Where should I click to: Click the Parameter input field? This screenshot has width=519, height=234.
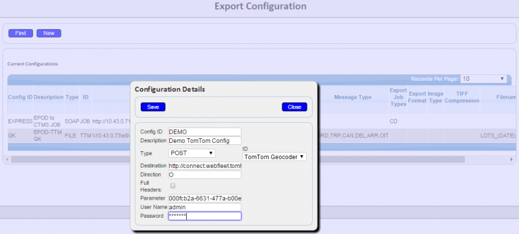tap(204, 198)
